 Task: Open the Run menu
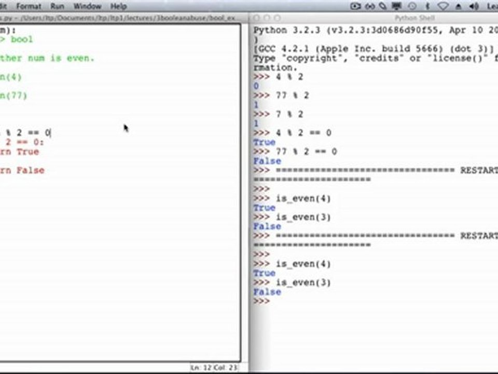[x=57, y=6]
